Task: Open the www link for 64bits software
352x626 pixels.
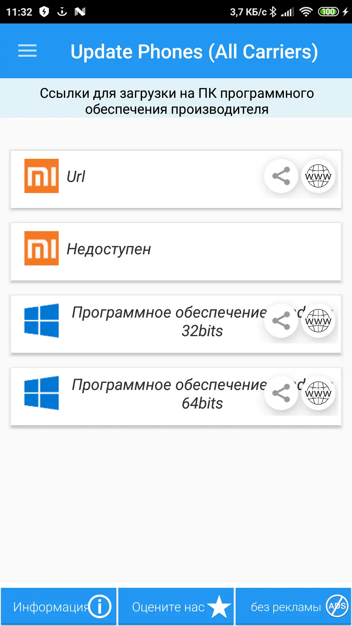Action: (318, 393)
